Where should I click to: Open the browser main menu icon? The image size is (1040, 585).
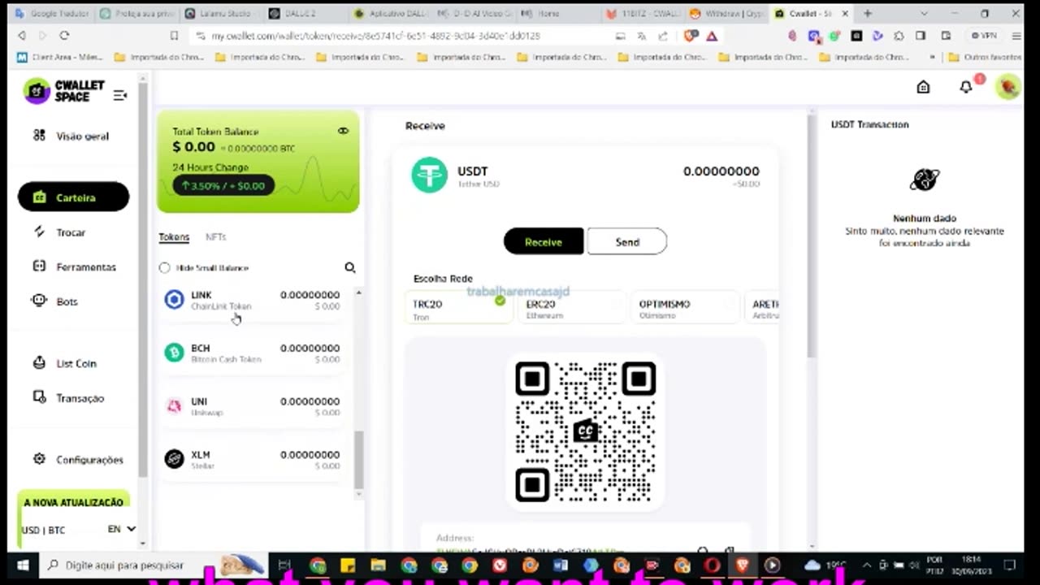click(x=1015, y=36)
